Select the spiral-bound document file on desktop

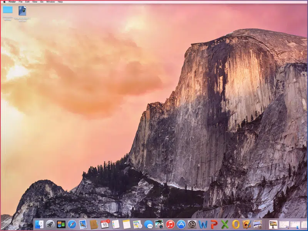point(22,11)
